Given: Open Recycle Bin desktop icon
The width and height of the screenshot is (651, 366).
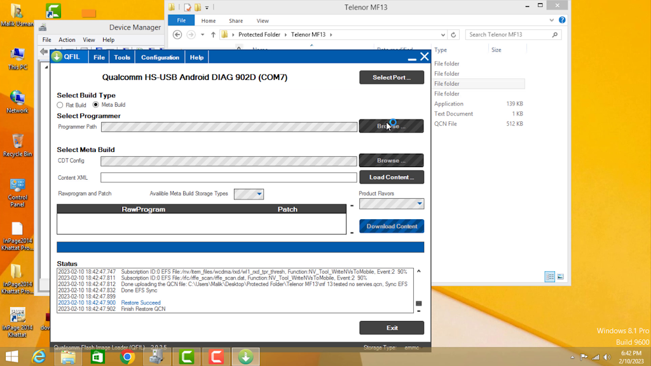Looking at the screenshot, I should point(17,146).
